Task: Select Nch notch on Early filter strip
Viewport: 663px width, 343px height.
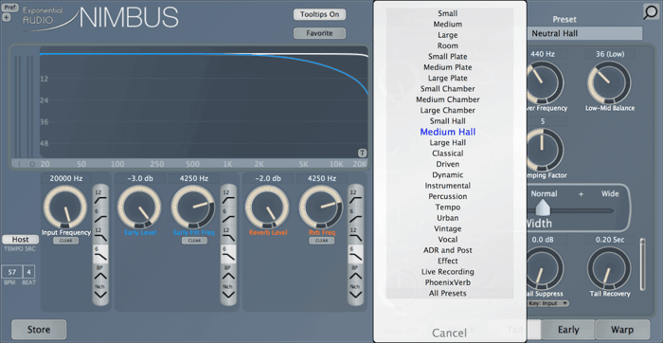Action: pos(228,292)
